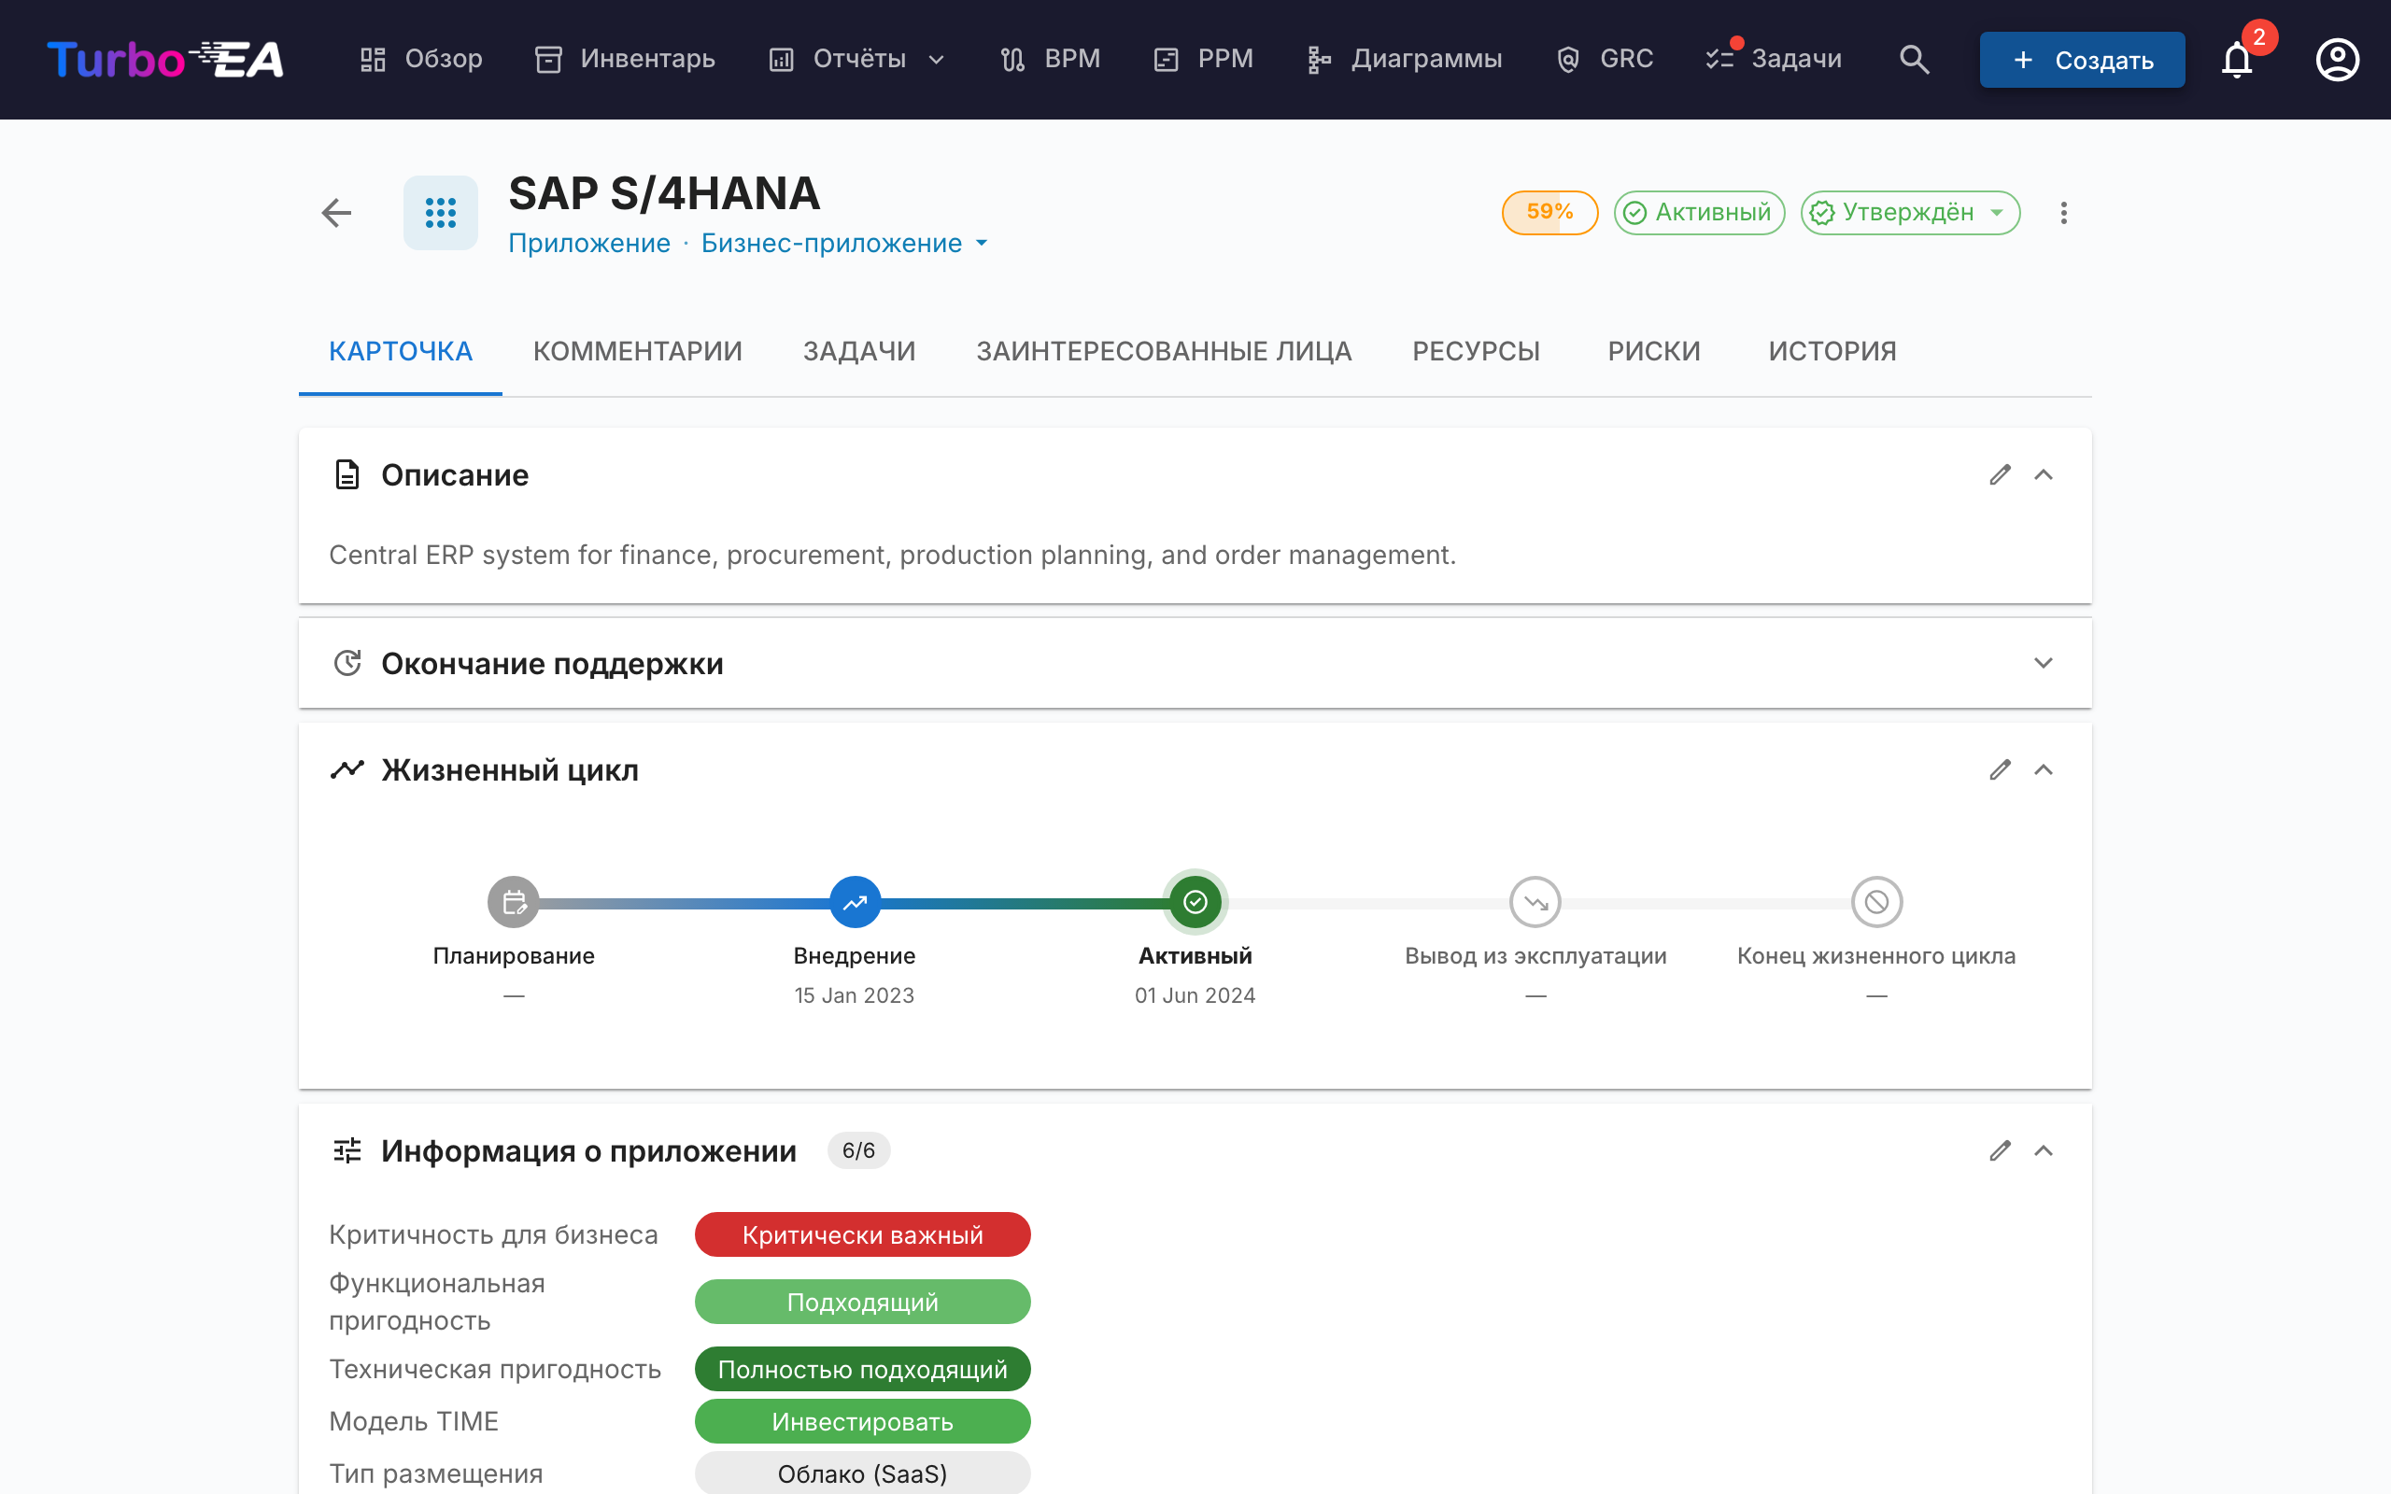Switch to the Задачи tab
2391x1494 pixels.
tap(858, 352)
